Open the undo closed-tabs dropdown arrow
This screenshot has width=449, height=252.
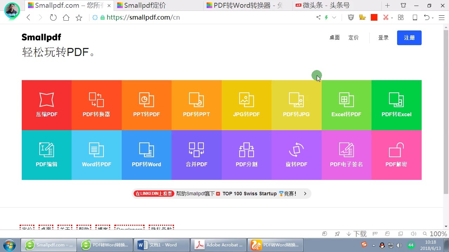(x=433, y=18)
